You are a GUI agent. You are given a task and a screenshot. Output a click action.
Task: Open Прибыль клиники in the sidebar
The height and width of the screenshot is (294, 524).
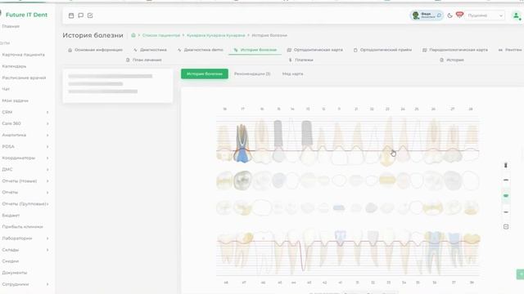point(22,227)
